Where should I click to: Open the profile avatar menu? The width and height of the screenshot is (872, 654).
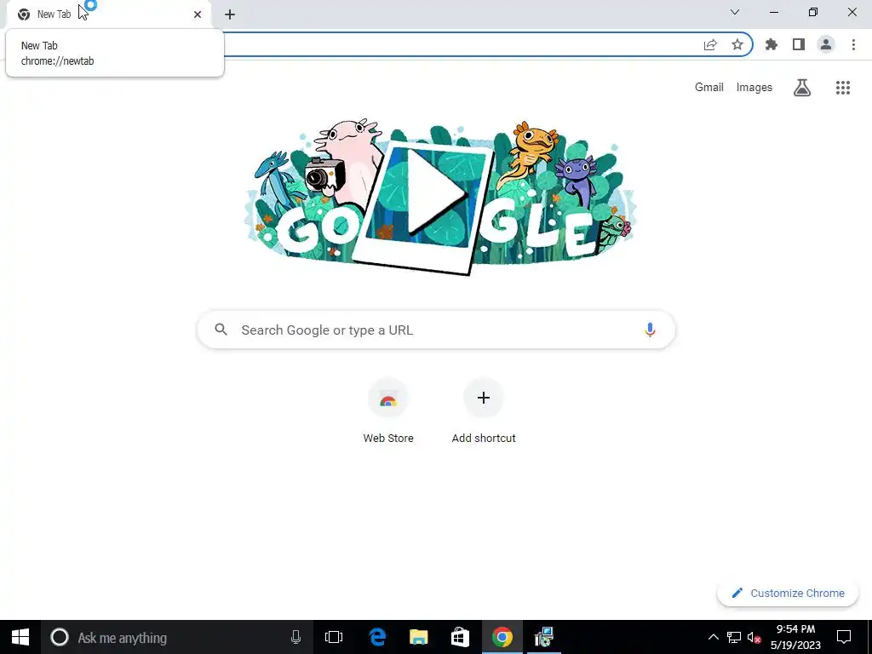[x=826, y=44]
